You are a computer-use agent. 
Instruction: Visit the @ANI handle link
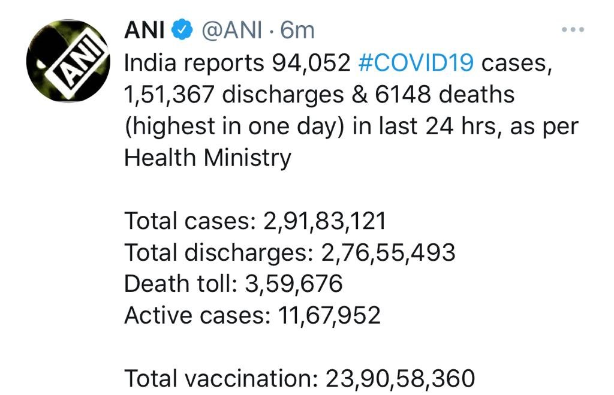pyautogui.click(x=232, y=30)
